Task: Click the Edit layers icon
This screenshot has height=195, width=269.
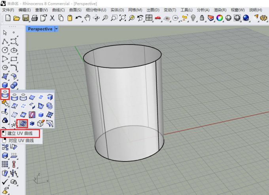Action: pos(211,18)
